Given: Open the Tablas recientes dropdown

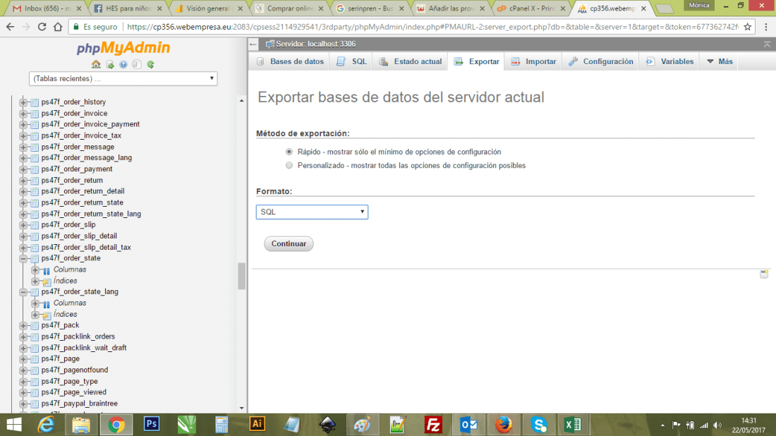Looking at the screenshot, I should tap(123, 79).
